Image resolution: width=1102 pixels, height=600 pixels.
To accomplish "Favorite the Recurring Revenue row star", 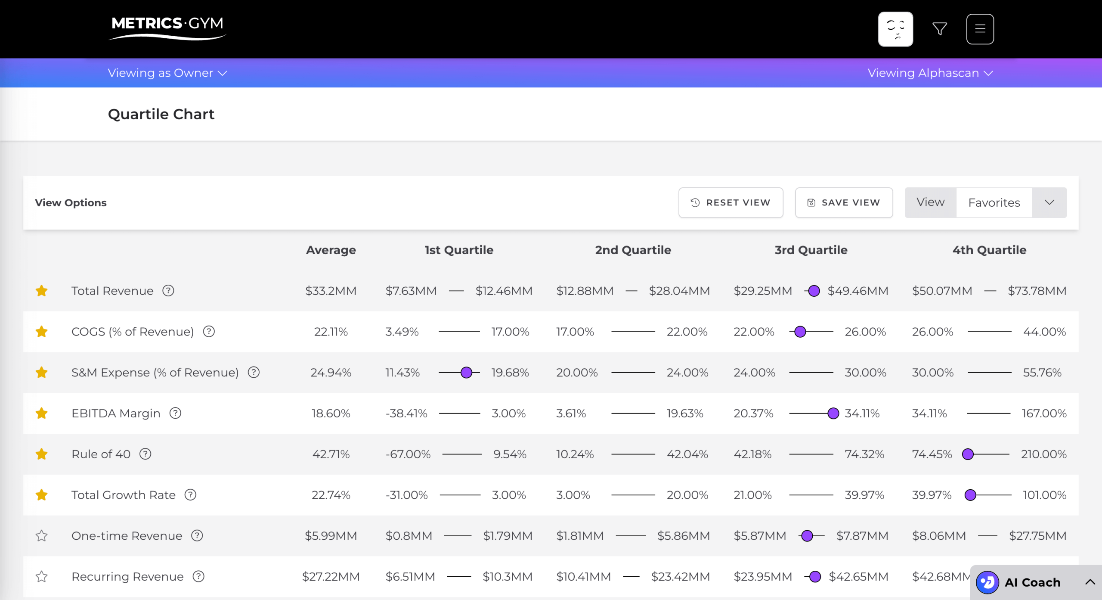I will 42,576.
